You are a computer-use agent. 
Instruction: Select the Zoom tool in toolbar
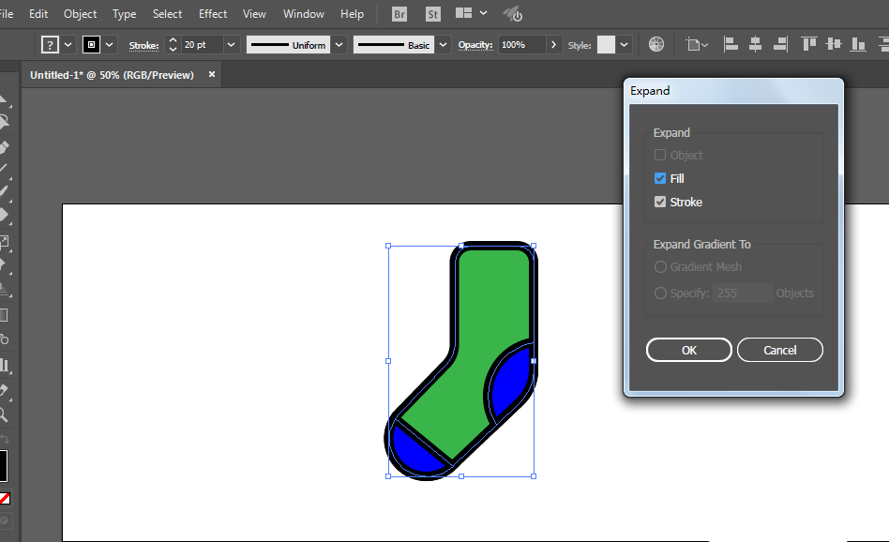coord(4,414)
